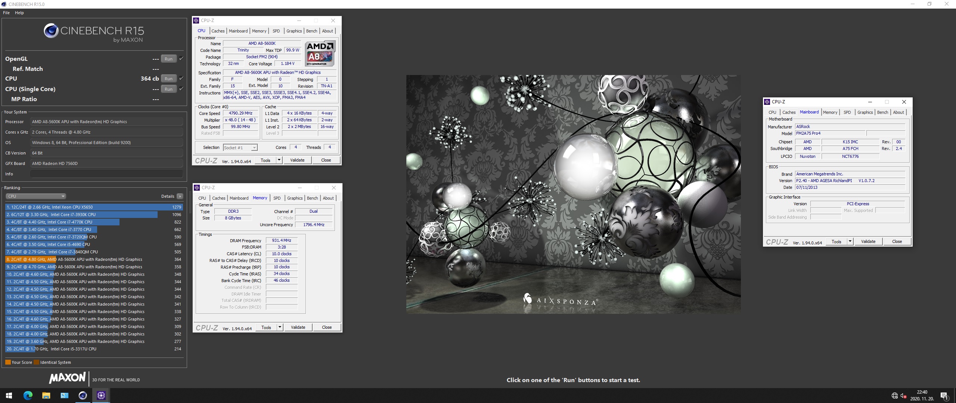Open the Ranking CPU dropdown
The image size is (956, 403).
36,196
